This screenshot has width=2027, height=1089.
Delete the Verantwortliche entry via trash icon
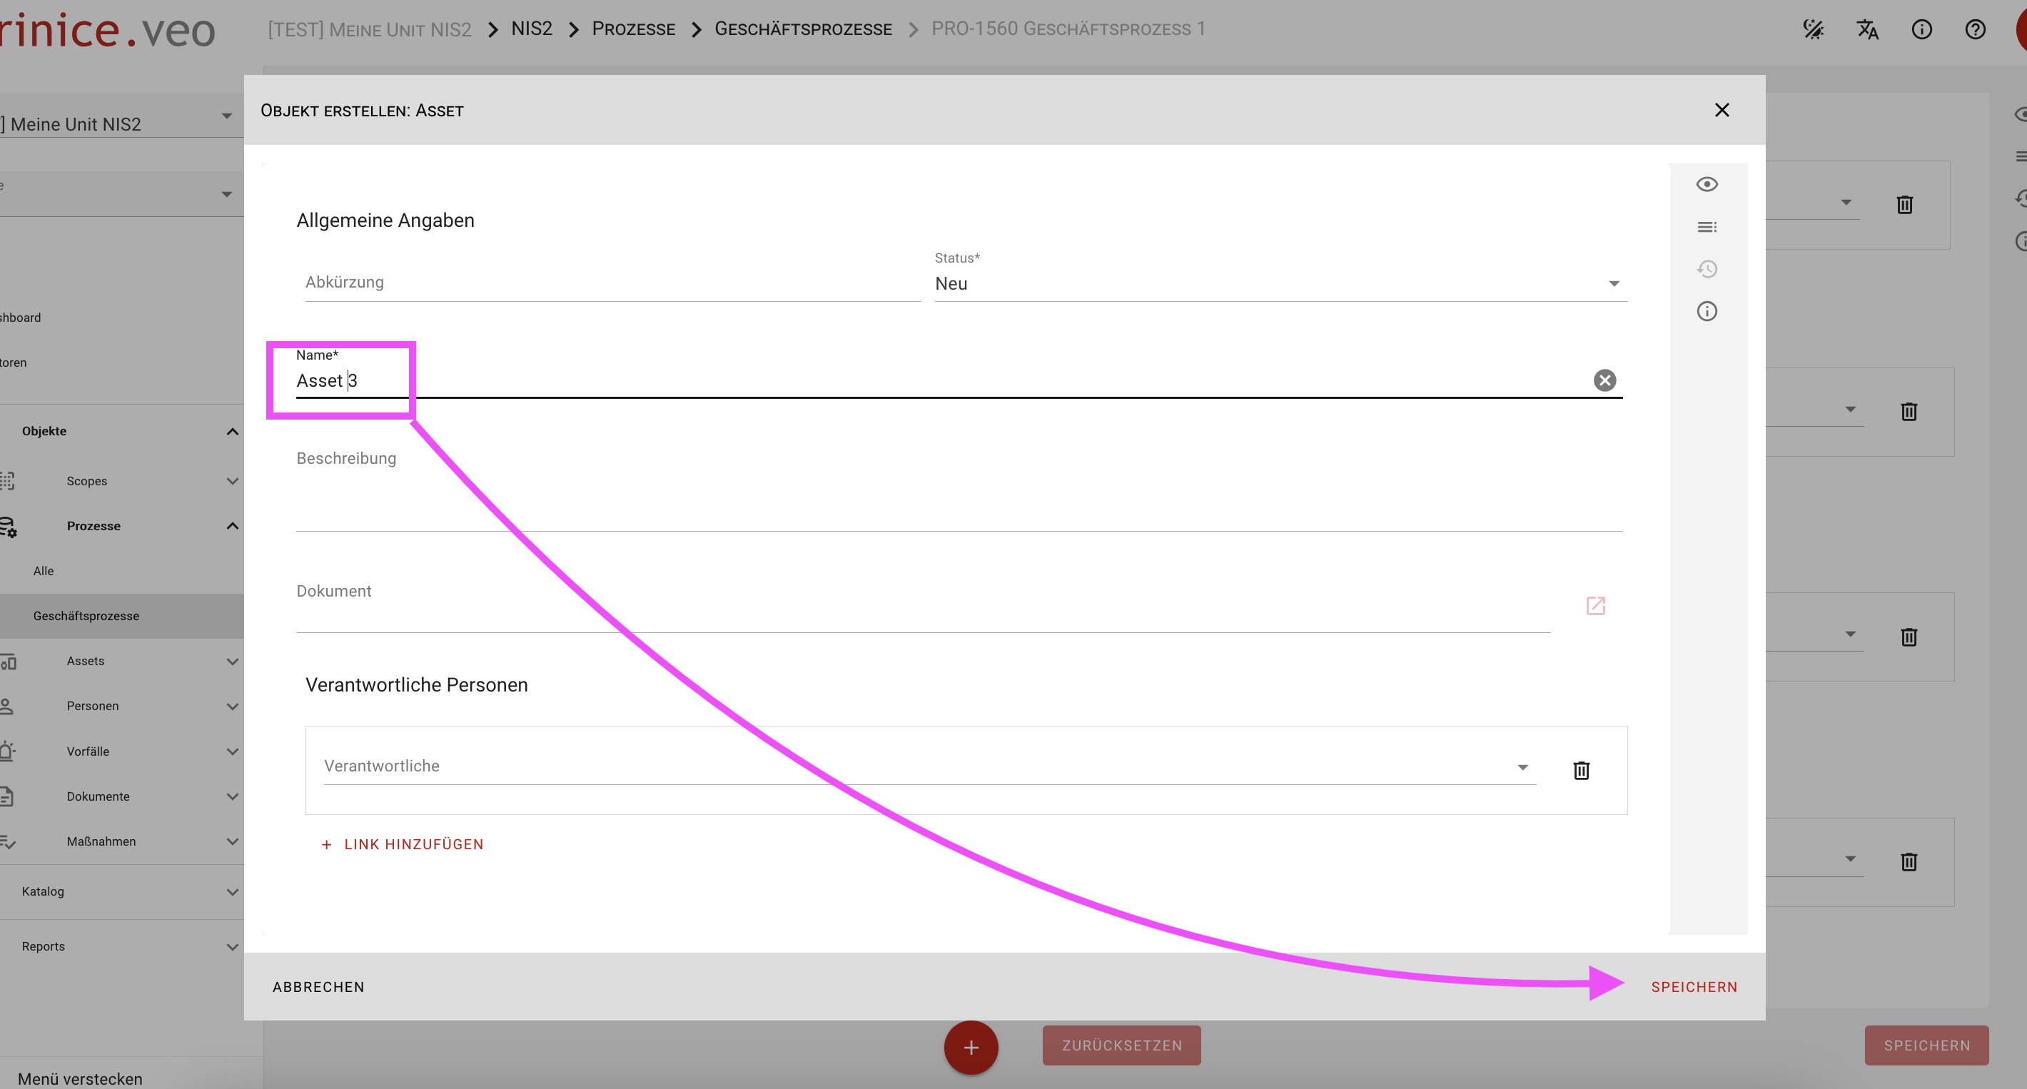click(1581, 770)
